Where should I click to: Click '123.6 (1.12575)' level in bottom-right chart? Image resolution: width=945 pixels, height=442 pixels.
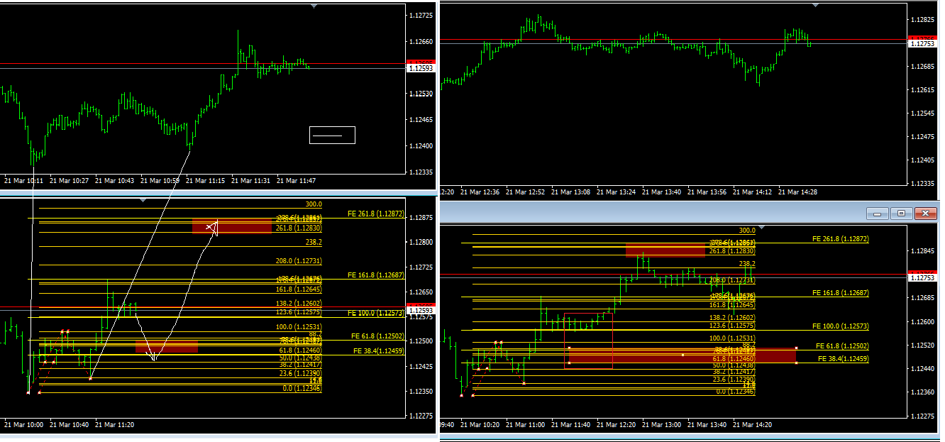point(733,326)
